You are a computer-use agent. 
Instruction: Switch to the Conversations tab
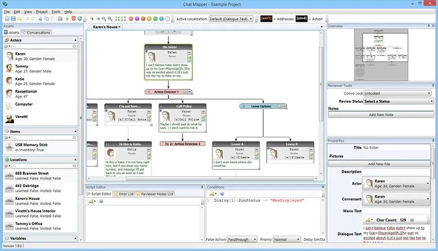pos(36,33)
